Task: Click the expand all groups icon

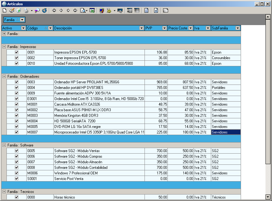Action: pos(130,11)
